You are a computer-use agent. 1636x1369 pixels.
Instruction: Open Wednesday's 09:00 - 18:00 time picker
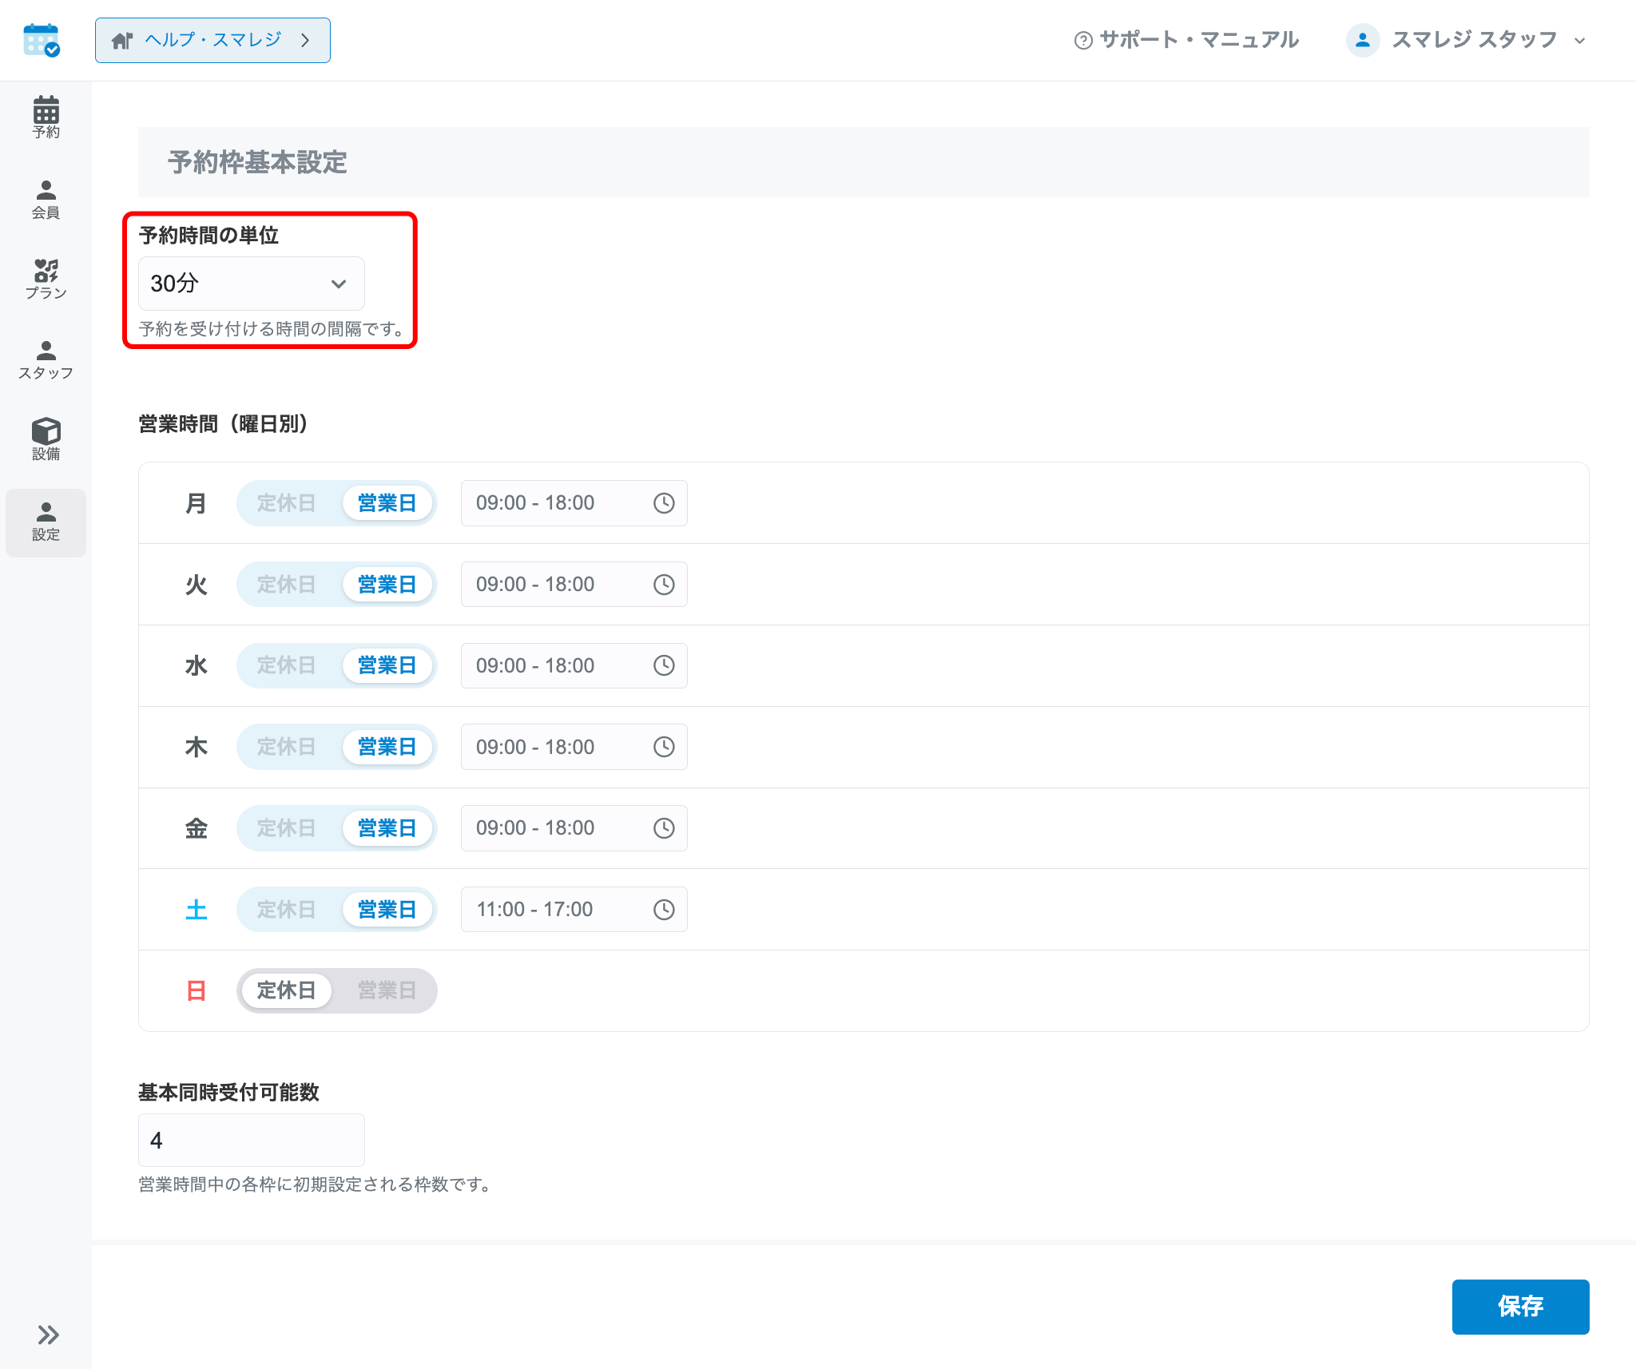(574, 665)
